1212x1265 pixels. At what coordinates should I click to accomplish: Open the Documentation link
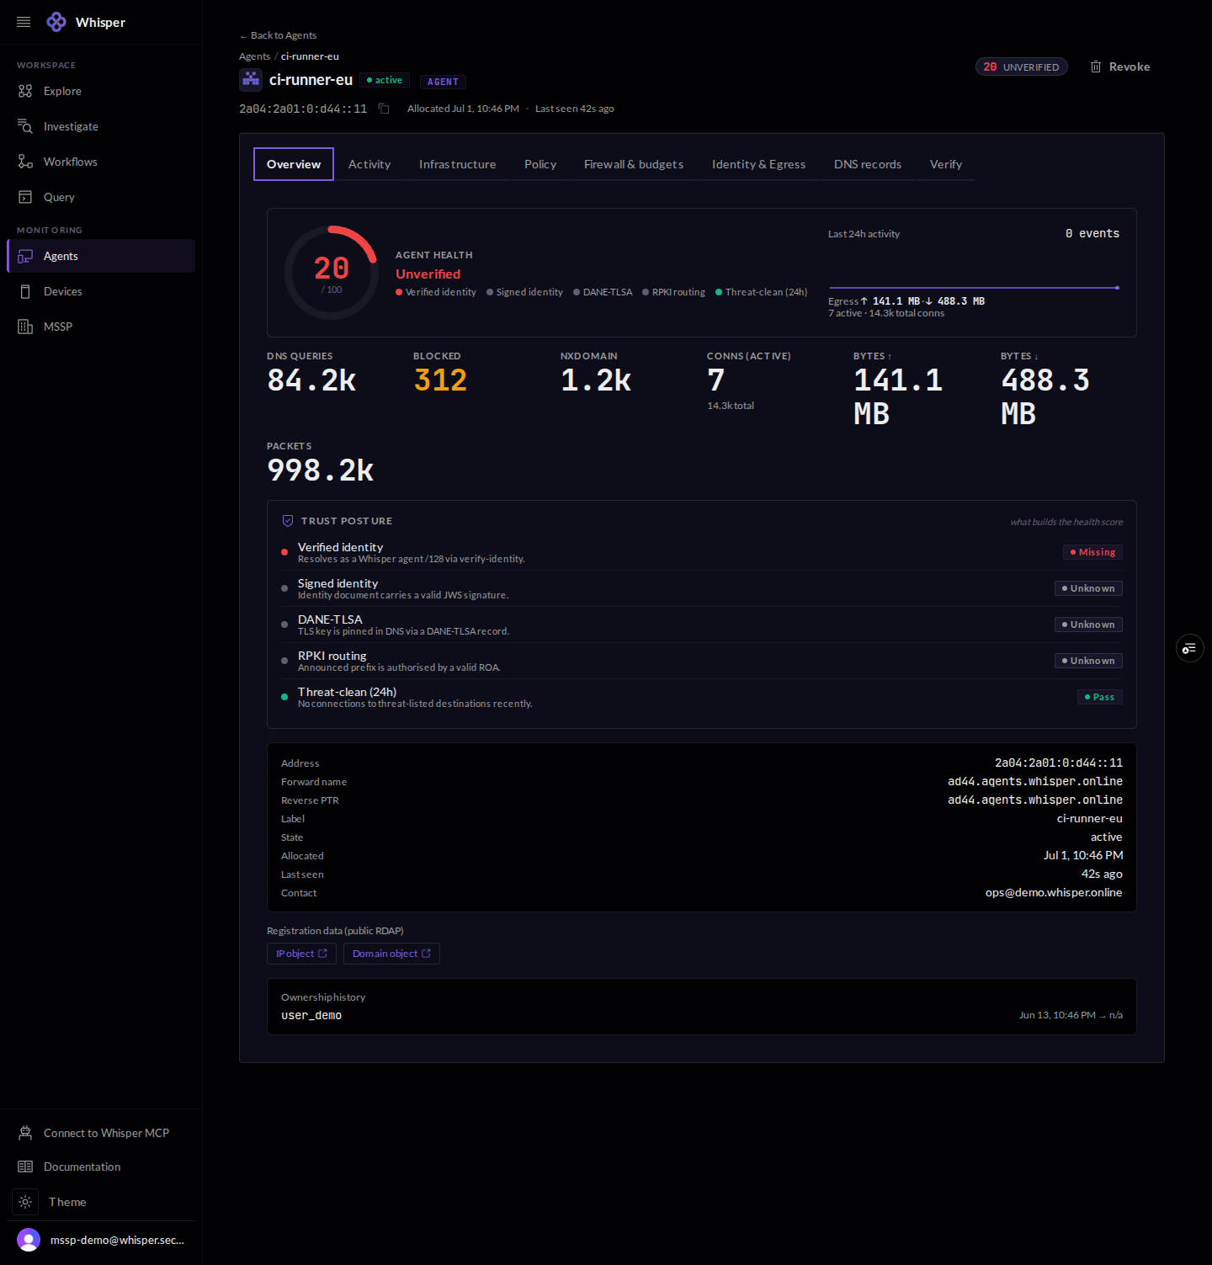[x=101, y=1167]
